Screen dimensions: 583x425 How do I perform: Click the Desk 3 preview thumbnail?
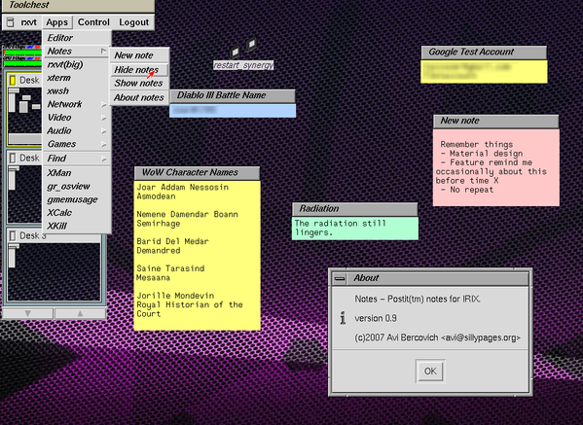pos(55,271)
